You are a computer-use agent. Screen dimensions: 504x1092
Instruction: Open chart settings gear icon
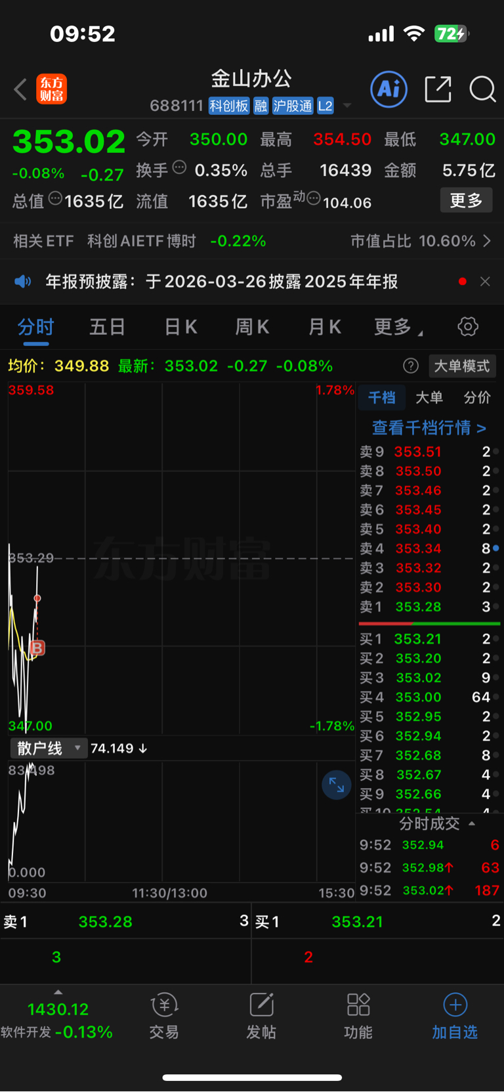tap(468, 326)
